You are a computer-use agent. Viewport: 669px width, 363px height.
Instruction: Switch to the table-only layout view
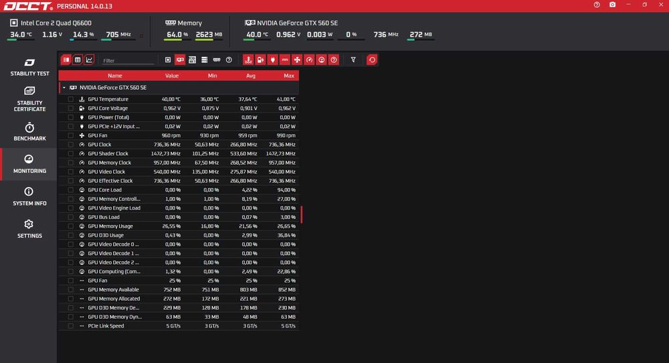coord(66,60)
